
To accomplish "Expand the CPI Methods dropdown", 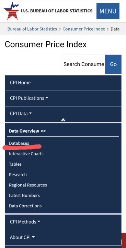I will point(63,222).
